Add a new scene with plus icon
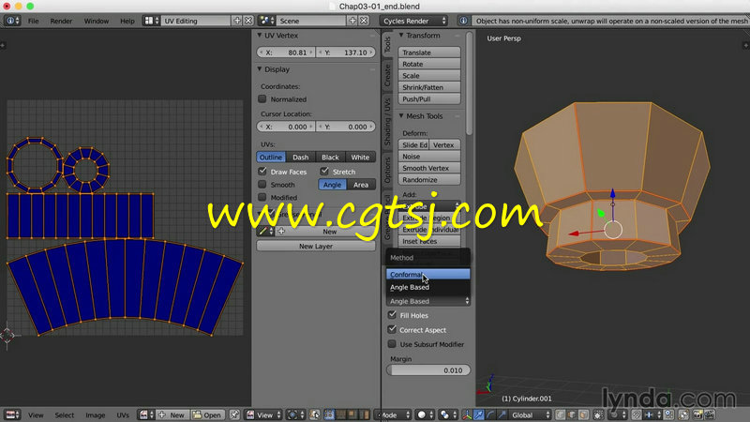The image size is (750, 422). click(x=352, y=21)
